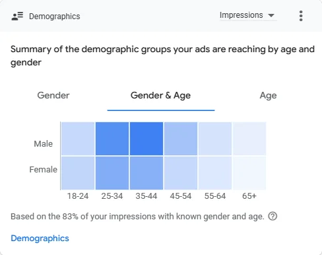Open the Impressions metric dropdown
Screen dimensions: 322x255
pos(248,15)
